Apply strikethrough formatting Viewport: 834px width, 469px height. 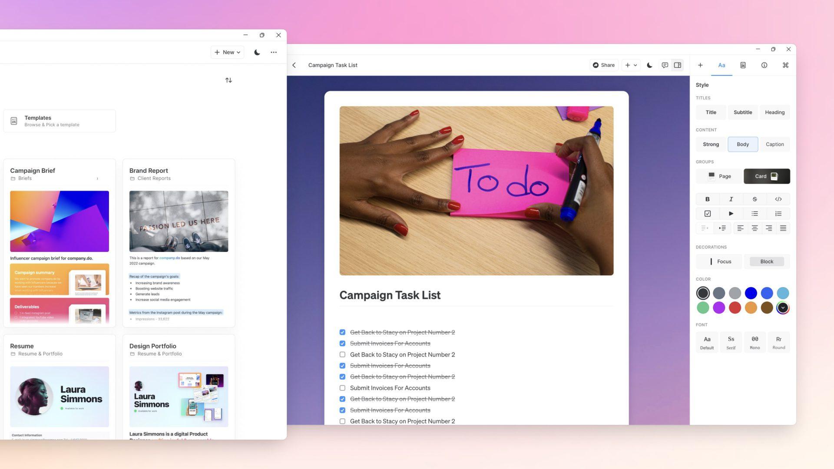click(x=755, y=199)
